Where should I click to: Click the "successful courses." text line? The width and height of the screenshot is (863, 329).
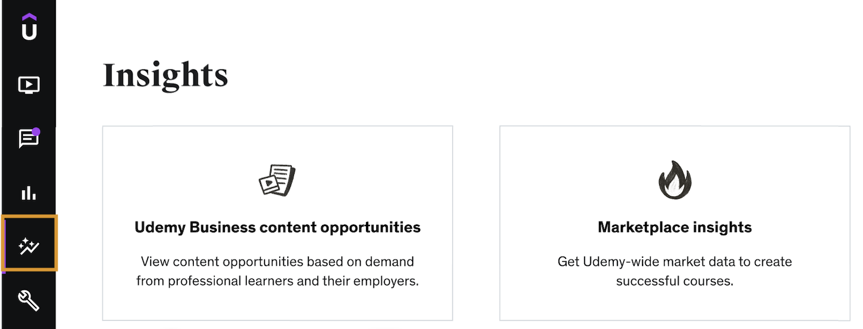coord(674,282)
